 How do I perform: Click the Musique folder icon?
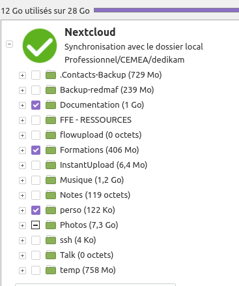click(51, 180)
